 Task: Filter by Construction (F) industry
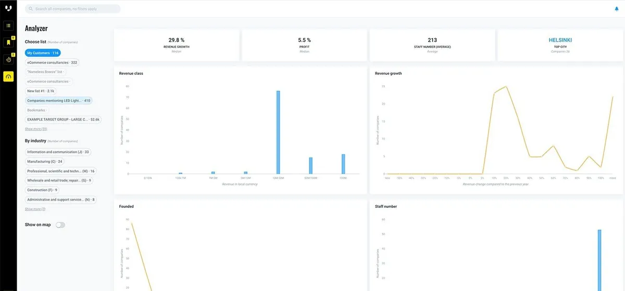click(x=43, y=190)
